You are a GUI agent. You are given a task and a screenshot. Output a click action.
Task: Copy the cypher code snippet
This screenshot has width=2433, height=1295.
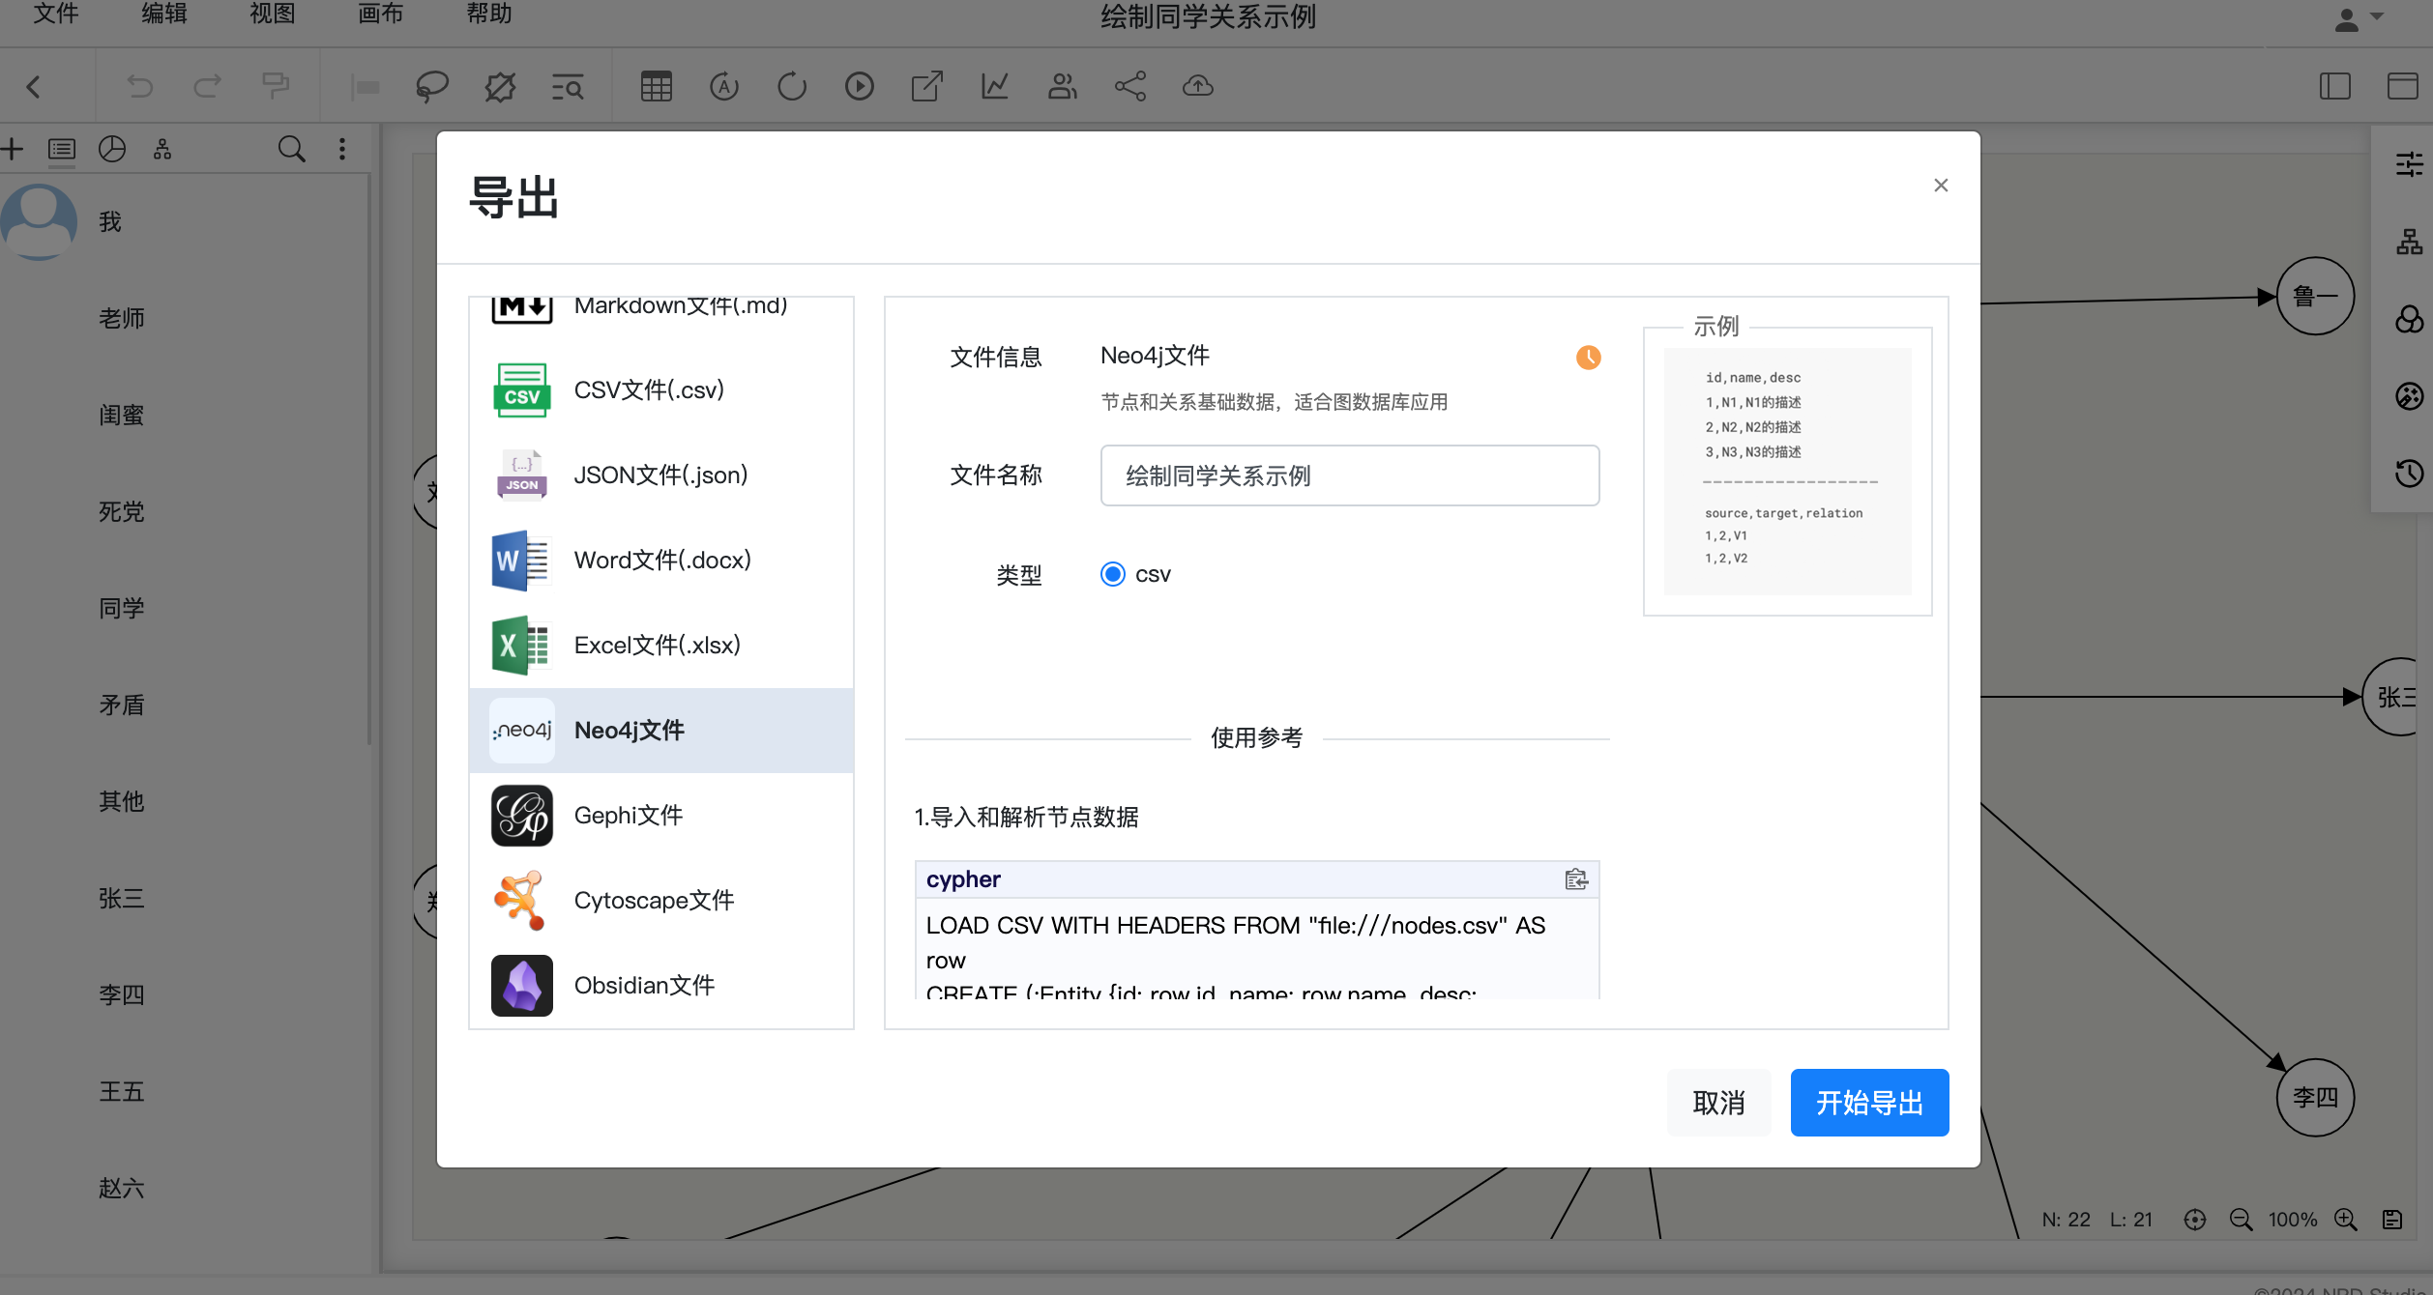click(x=1575, y=879)
